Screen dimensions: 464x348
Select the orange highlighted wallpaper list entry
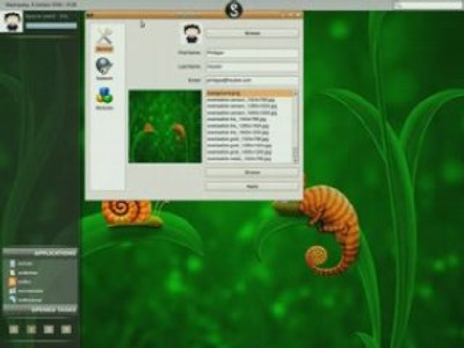tap(250, 93)
